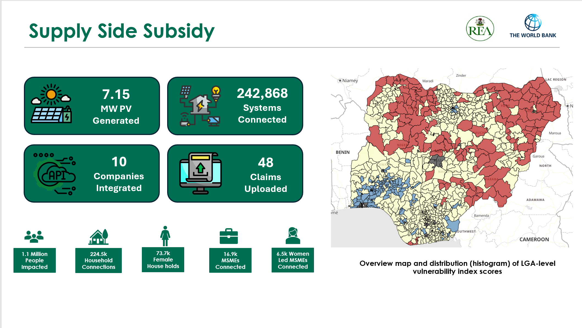The height and width of the screenshot is (328, 582).
Task: Click the woman profile avatar icon
Action: [293, 236]
